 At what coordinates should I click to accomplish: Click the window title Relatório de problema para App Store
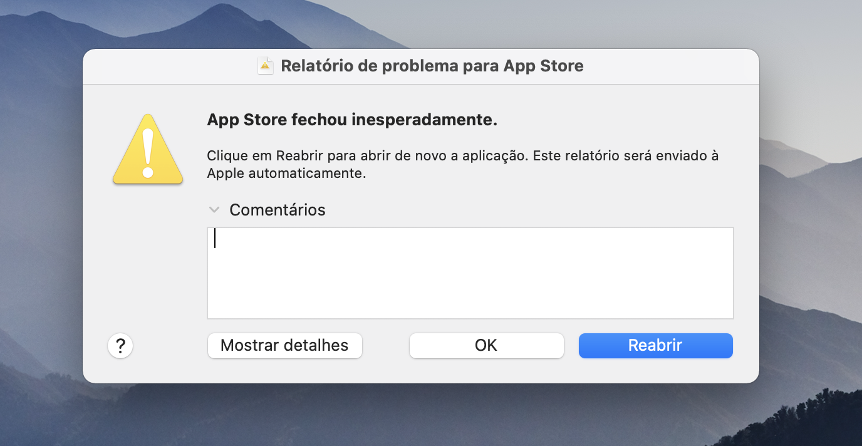pyautogui.click(x=432, y=66)
